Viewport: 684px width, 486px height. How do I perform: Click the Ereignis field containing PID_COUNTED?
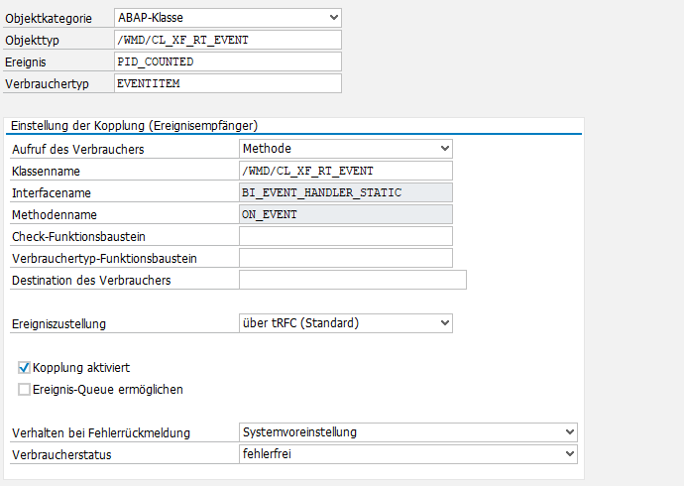click(228, 61)
